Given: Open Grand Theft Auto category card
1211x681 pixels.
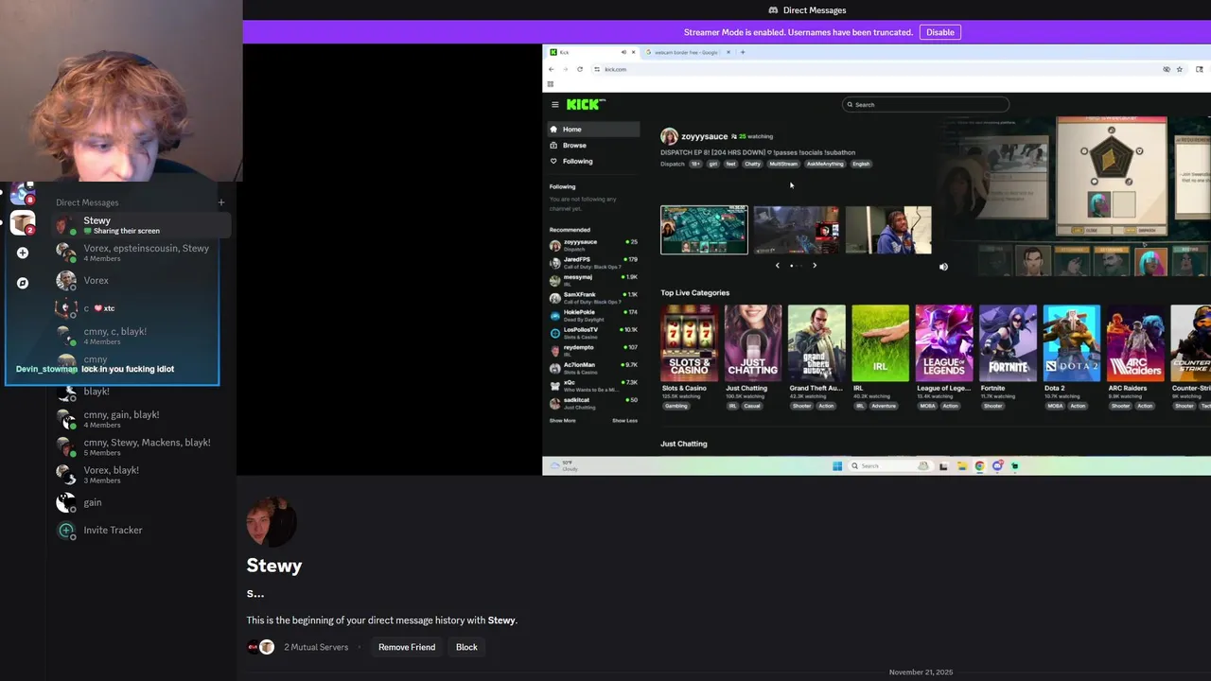Looking at the screenshot, I should [816, 343].
